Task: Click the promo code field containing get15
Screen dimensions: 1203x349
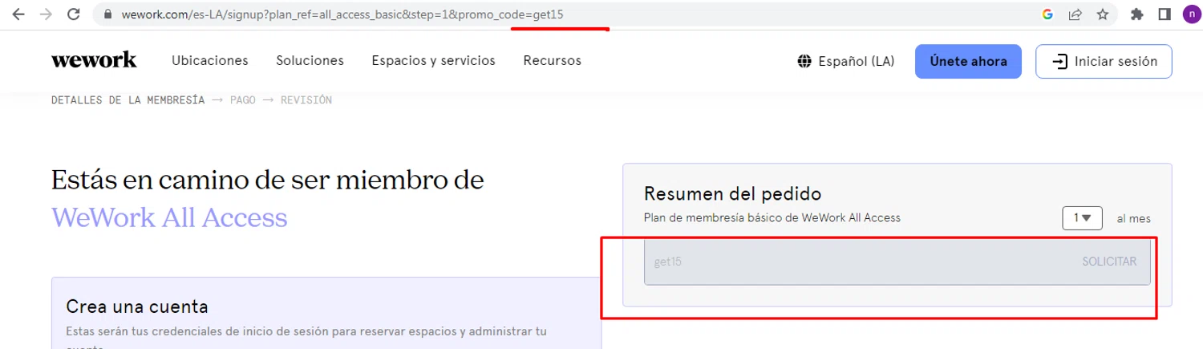Action: click(897, 262)
